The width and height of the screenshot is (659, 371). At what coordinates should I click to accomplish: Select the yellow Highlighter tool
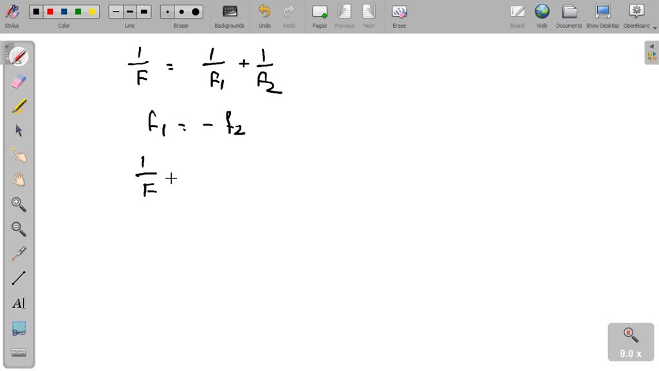point(19,106)
